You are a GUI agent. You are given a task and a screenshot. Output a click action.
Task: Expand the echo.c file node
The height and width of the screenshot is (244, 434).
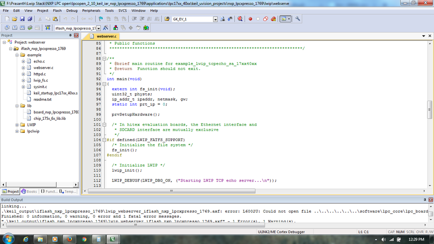click(x=23, y=61)
